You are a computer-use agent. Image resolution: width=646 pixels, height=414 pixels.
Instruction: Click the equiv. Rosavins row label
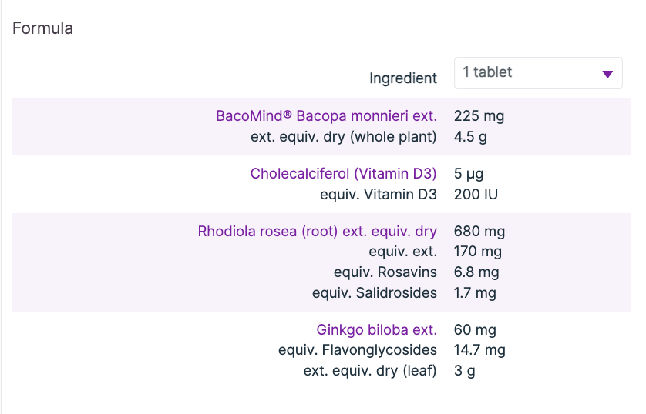click(385, 272)
